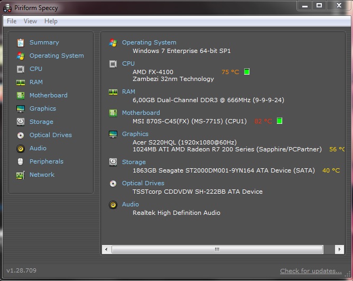Click the Storage hard drive icon in sidebar
353x281 pixels.
pyautogui.click(x=21, y=122)
